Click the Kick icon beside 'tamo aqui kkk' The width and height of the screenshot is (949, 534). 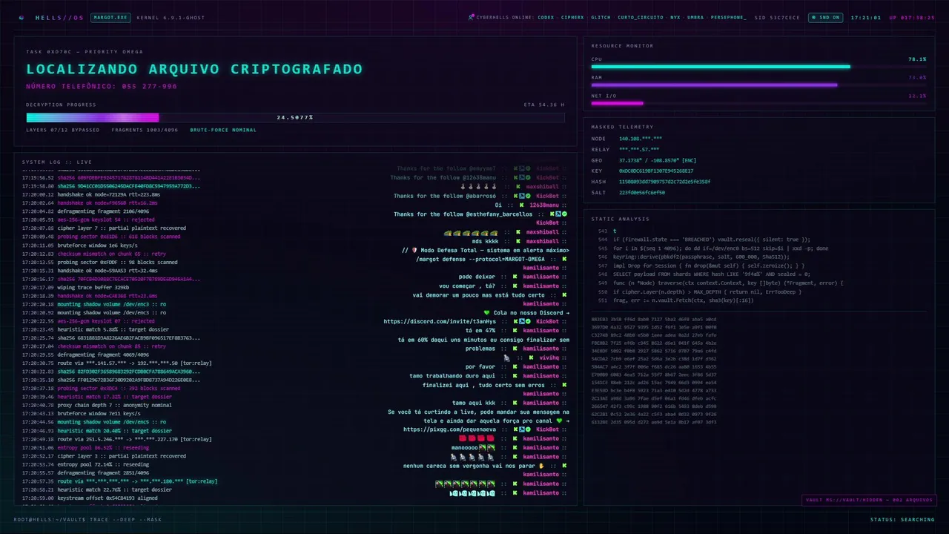(515, 403)
